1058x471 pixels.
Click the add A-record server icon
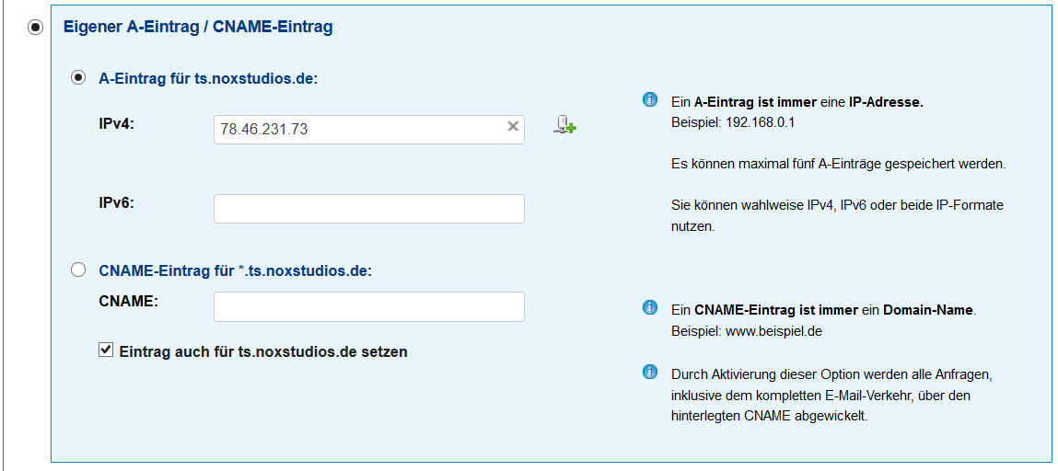[x=564, y=125]
